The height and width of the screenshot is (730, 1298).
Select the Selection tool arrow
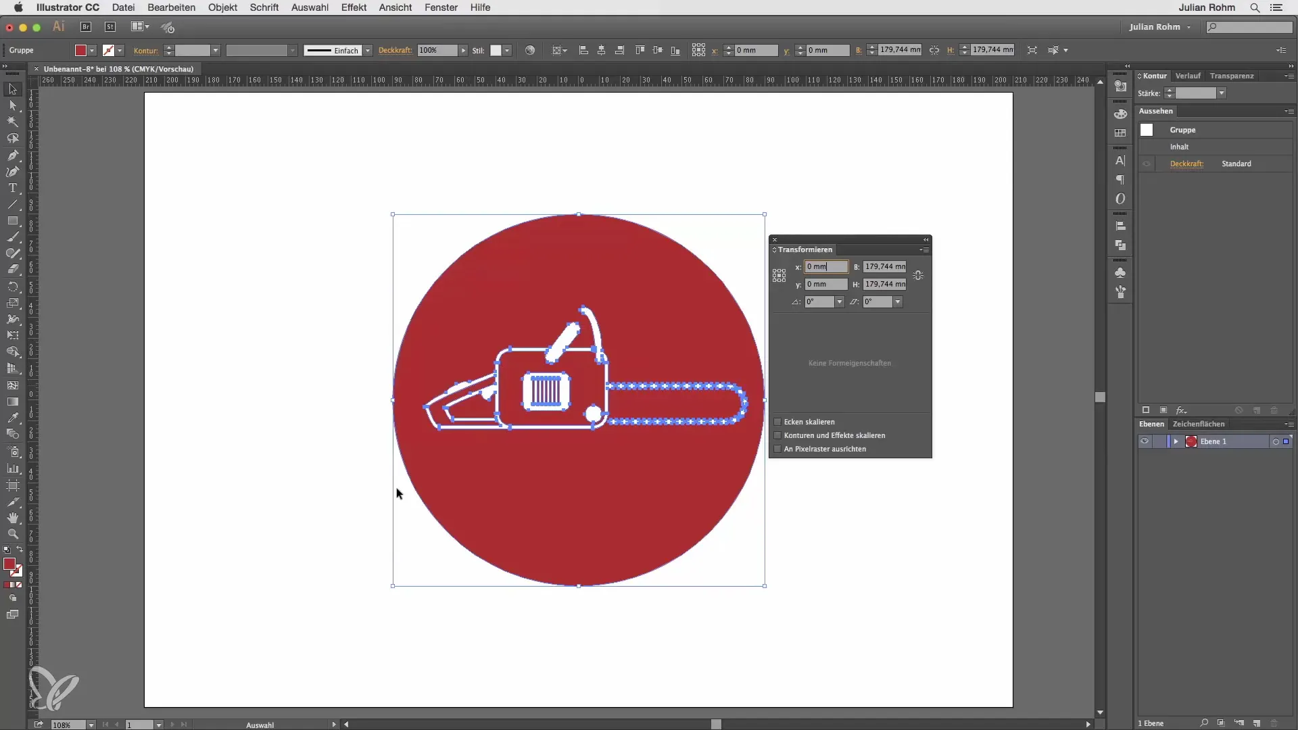12,89
